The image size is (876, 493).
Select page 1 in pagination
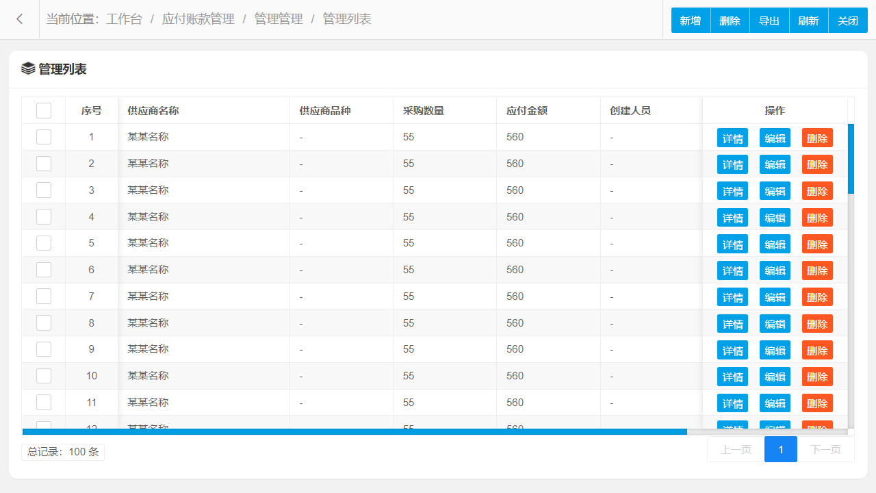(x=781, y=449)
